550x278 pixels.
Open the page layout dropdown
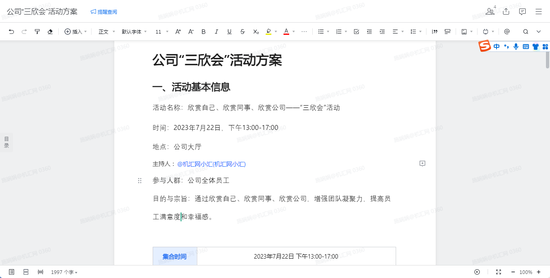467,32
